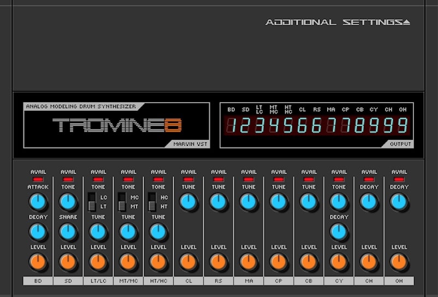Trigger the HT/HC pad at the bottom
438x297 pixels.
[158, 281]
